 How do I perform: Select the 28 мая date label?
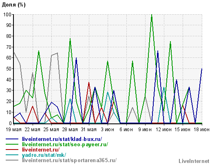70,130
